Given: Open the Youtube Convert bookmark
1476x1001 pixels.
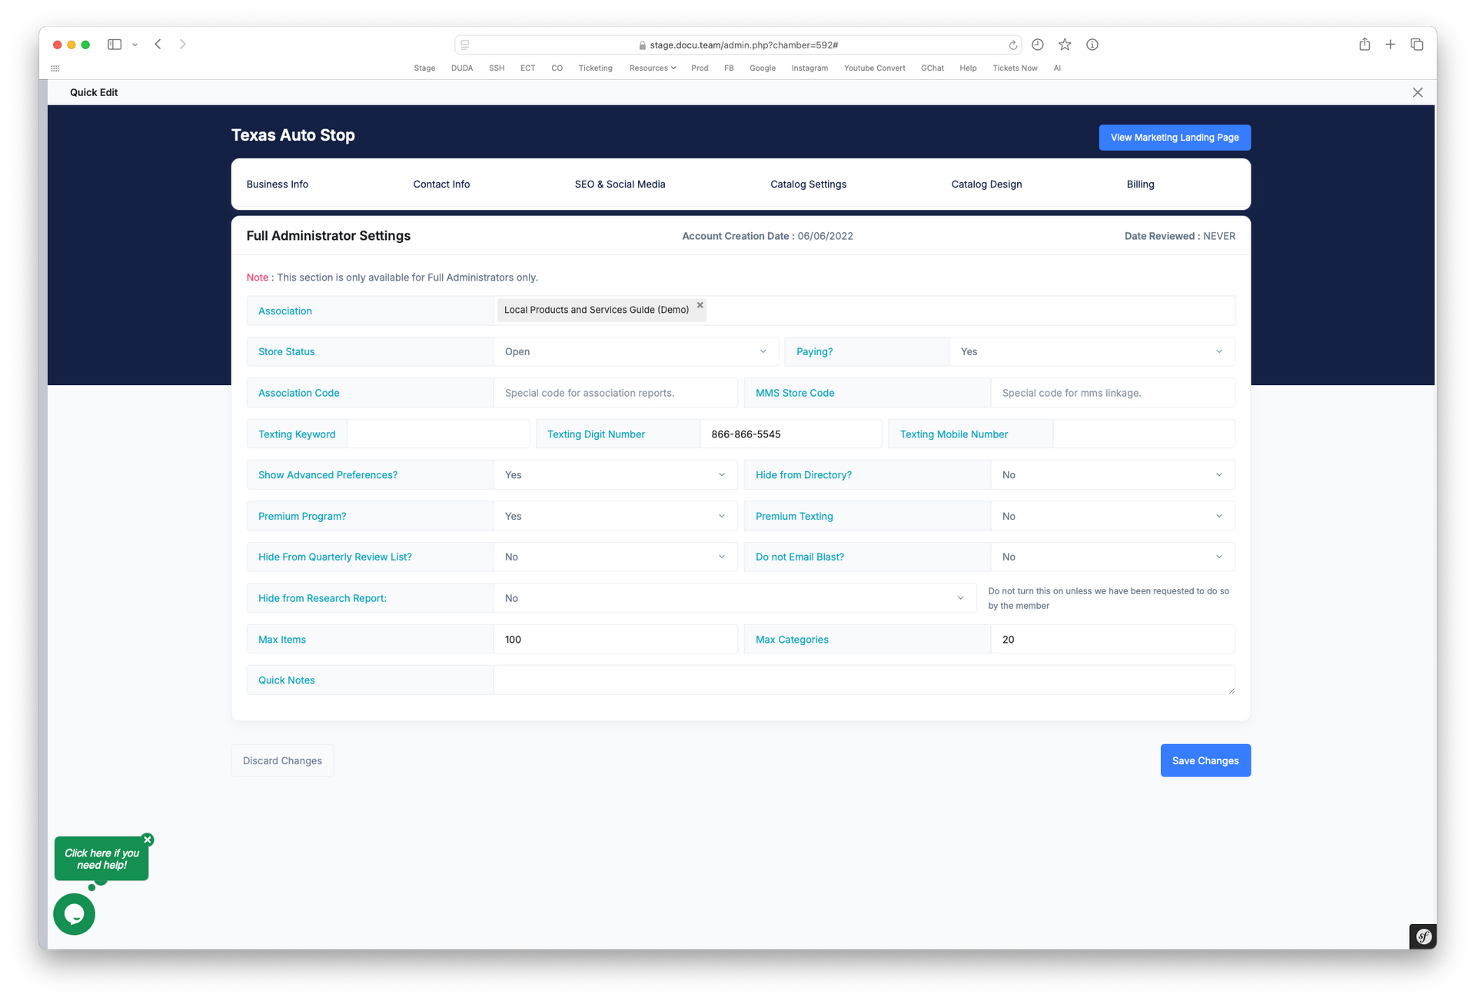Looking at the screenshot, I should coord(875,68).
